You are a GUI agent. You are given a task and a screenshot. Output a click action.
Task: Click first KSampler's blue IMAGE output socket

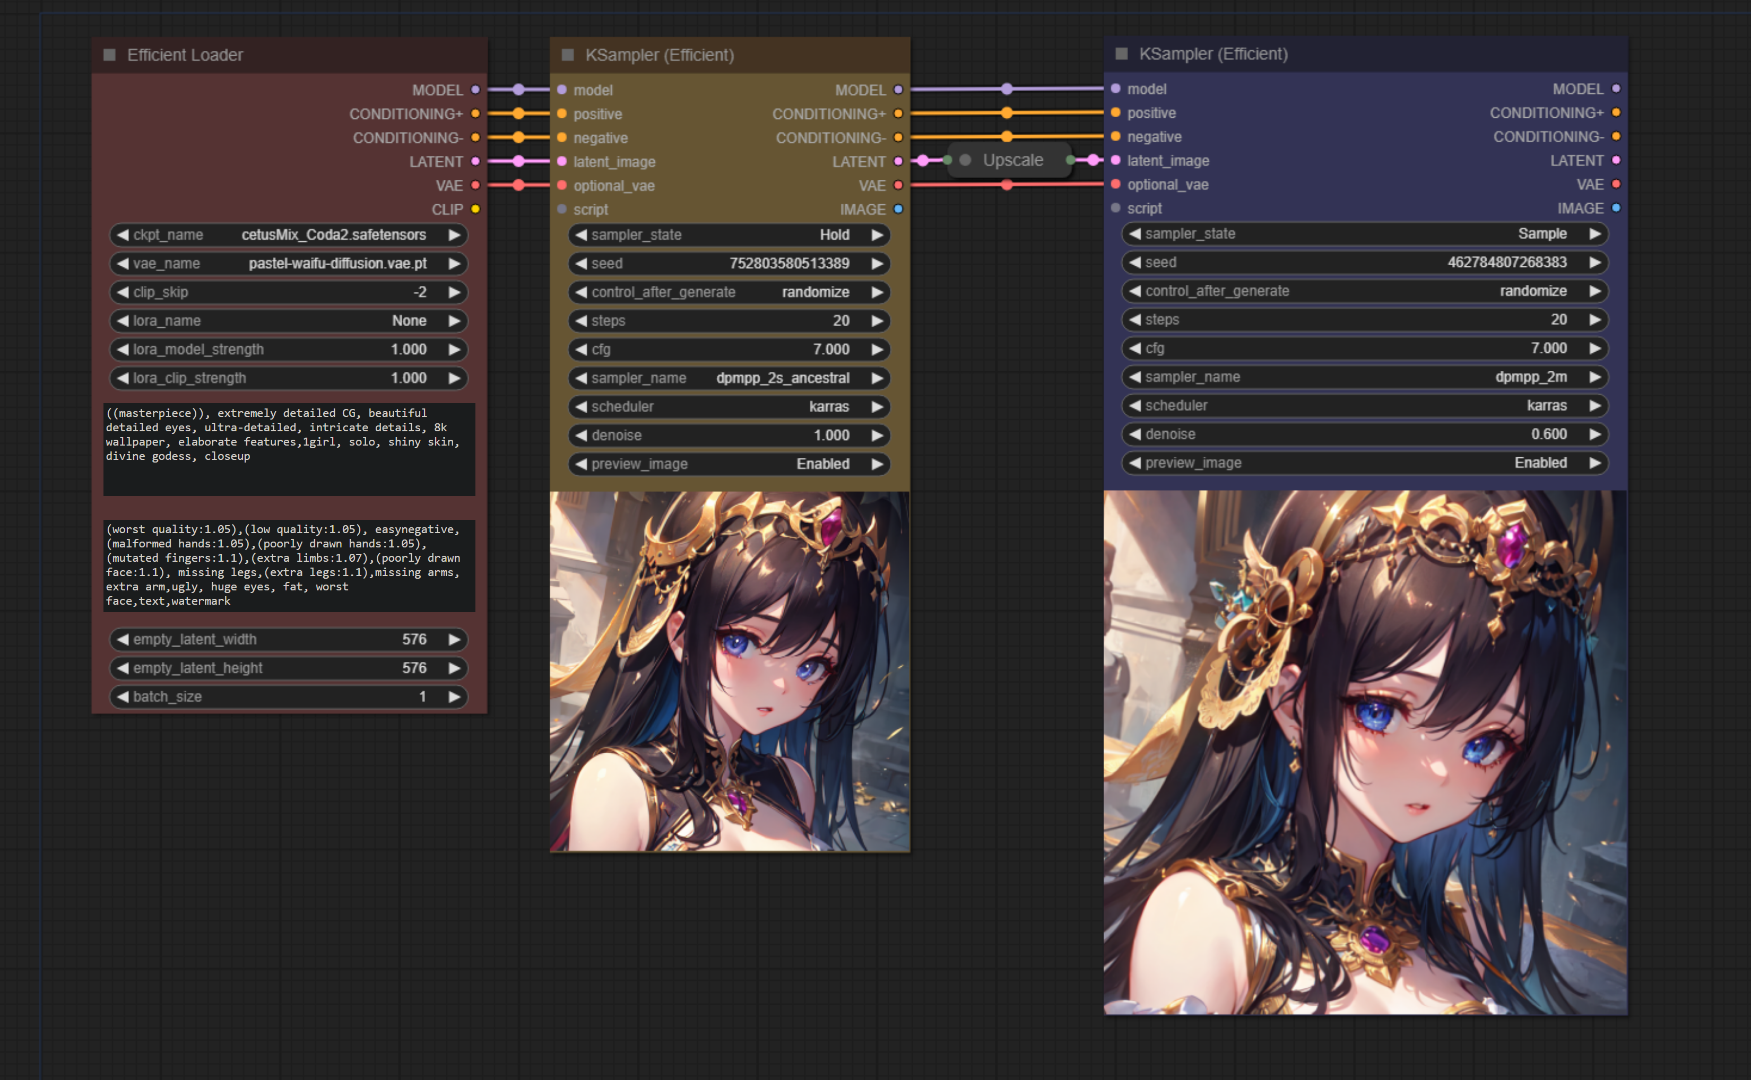(x=898, y=210)
